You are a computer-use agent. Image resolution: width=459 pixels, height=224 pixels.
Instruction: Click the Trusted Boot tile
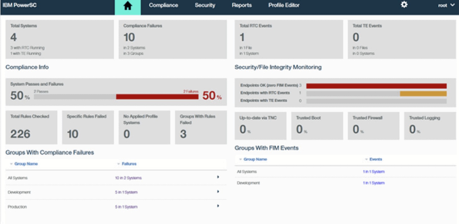coord(317,126)
